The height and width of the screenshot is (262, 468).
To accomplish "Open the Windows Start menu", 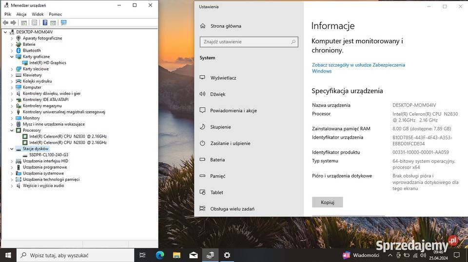I will point(8,255).
